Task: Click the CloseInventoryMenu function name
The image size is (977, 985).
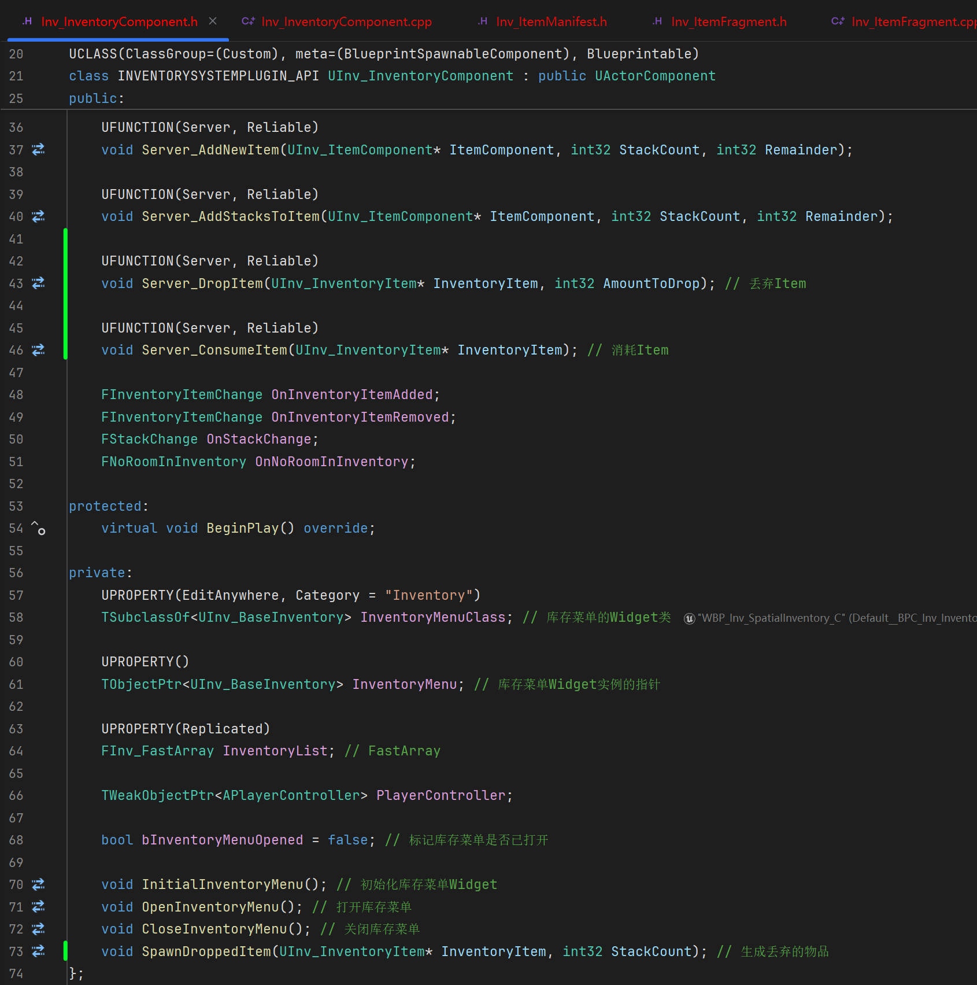Action: point(214,929)
